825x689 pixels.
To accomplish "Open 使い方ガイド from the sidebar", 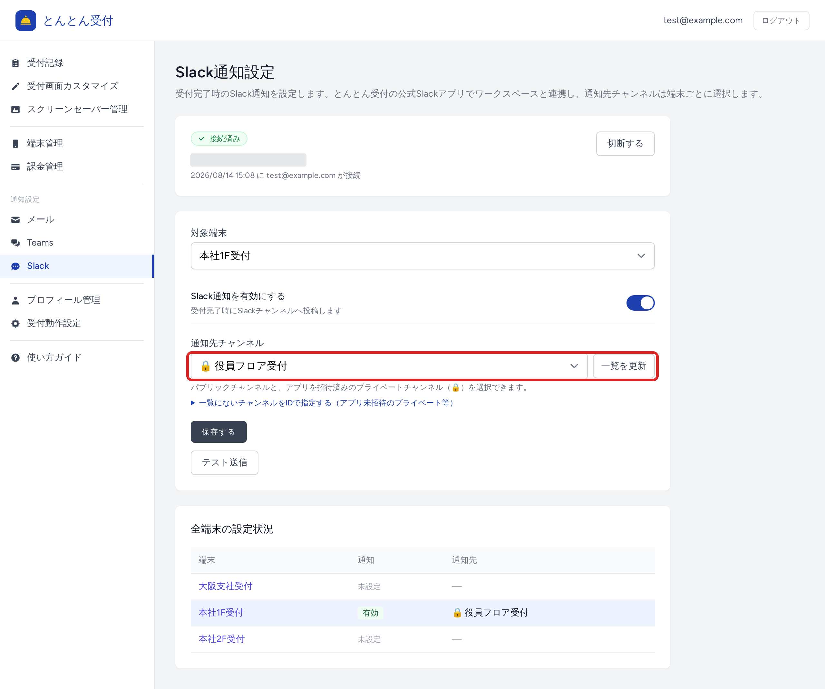I will coord(77,357).
